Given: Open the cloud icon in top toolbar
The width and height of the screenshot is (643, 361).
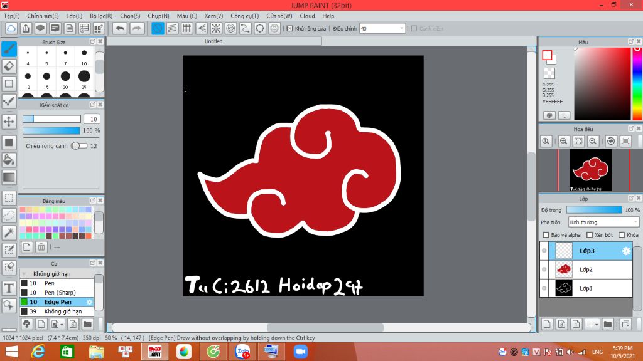Looking at the screenshot, I should [11, 28].
